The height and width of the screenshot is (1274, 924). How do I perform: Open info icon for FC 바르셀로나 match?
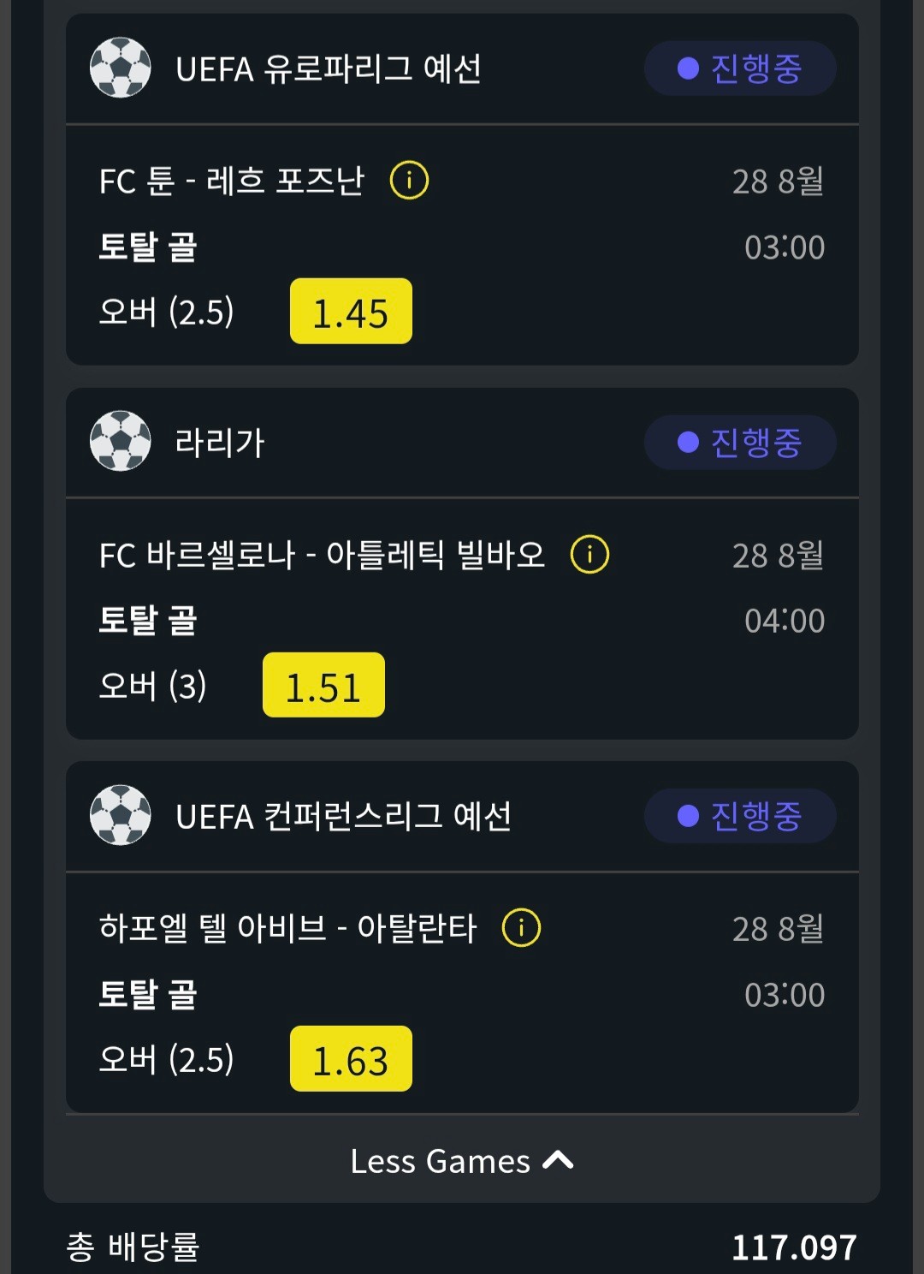point(589,554)
